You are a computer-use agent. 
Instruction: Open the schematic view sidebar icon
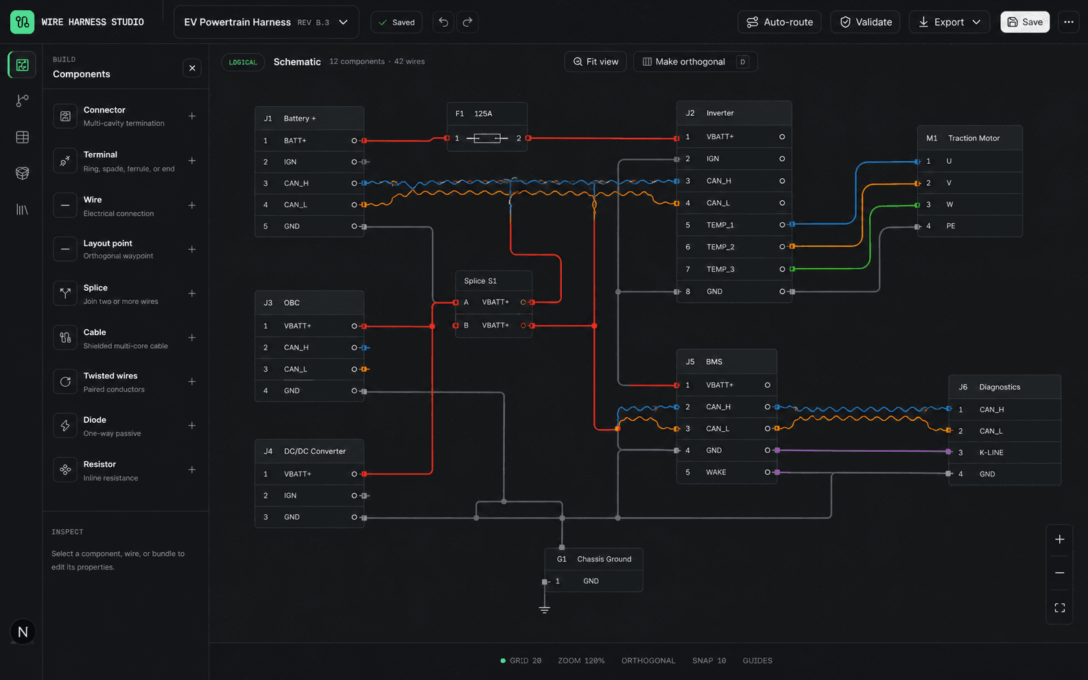[x=22, y=65]
